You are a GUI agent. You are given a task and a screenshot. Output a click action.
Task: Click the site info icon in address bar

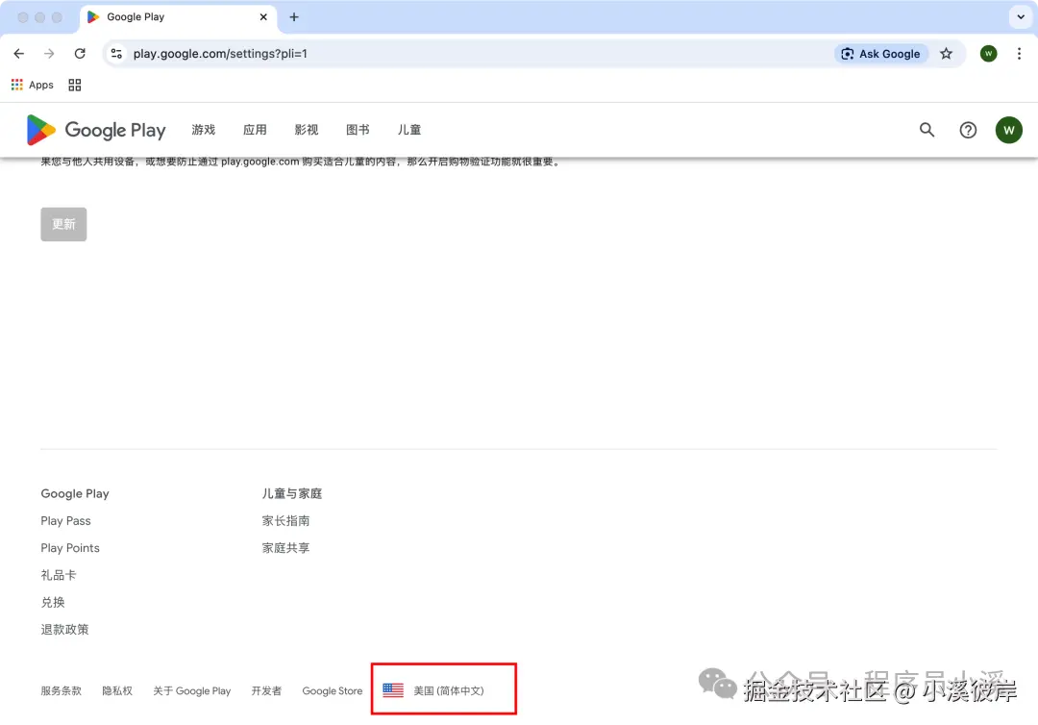[115, 54]
